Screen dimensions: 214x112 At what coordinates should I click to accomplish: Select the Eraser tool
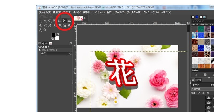tap(50, 25)
